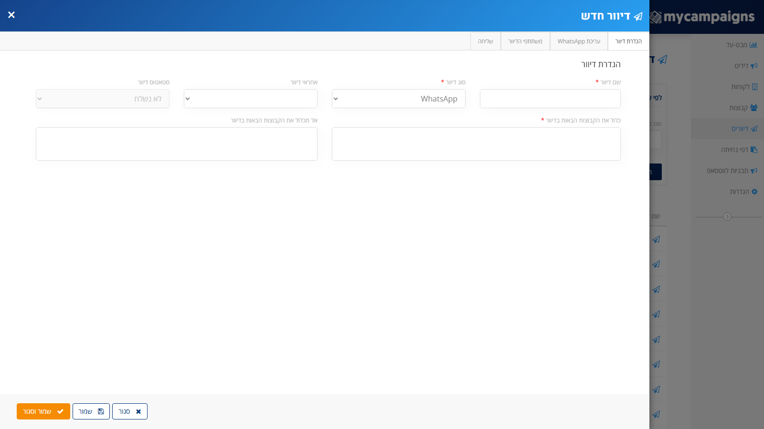Click the סגור close button at bottom
The image size is (764, 429).
130,411
